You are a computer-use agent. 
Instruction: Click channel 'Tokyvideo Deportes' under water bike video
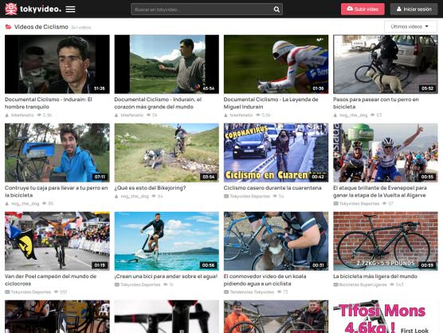(140, 284)
